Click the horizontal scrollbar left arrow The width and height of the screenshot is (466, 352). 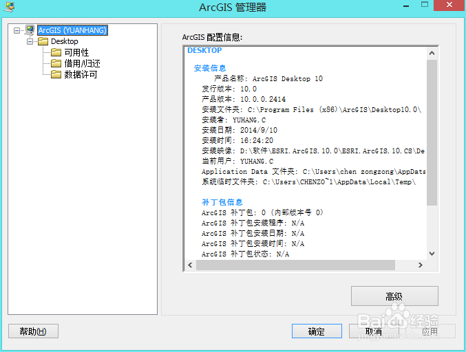click(190, 265)
